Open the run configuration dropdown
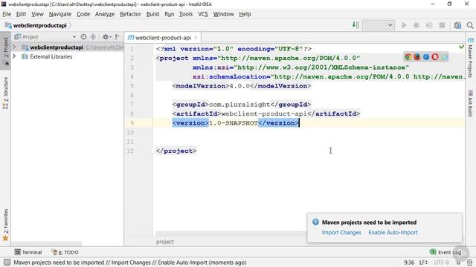Image resolution: width=476 pixels, height=267 pixels. tap(379, 25)
